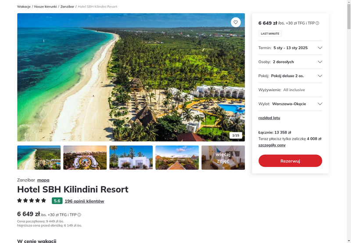Expand the Wylot departure airport dropdown

(x=290, y=104)
